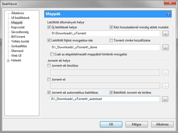Apply settings with Alkalmaz button
178x133 pixels.
(162, 124)
